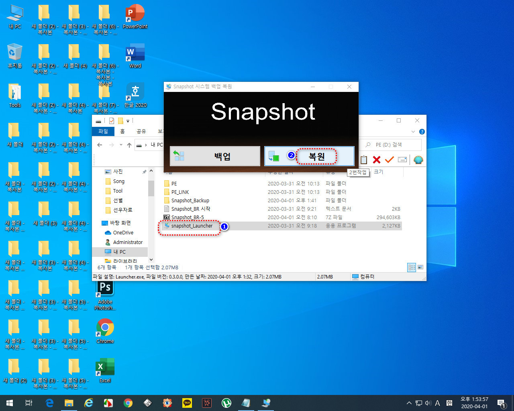Open Microsoft Edge from the taskbar
The image size is (514, 411).
[x=49, y=403]
